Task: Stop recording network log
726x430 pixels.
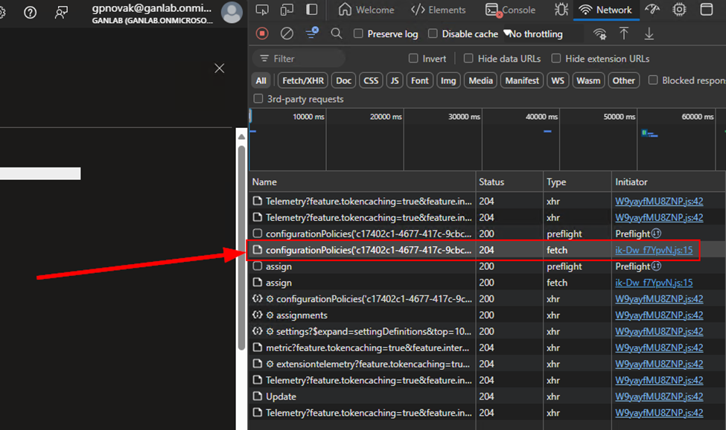Action: click(262, 33)
